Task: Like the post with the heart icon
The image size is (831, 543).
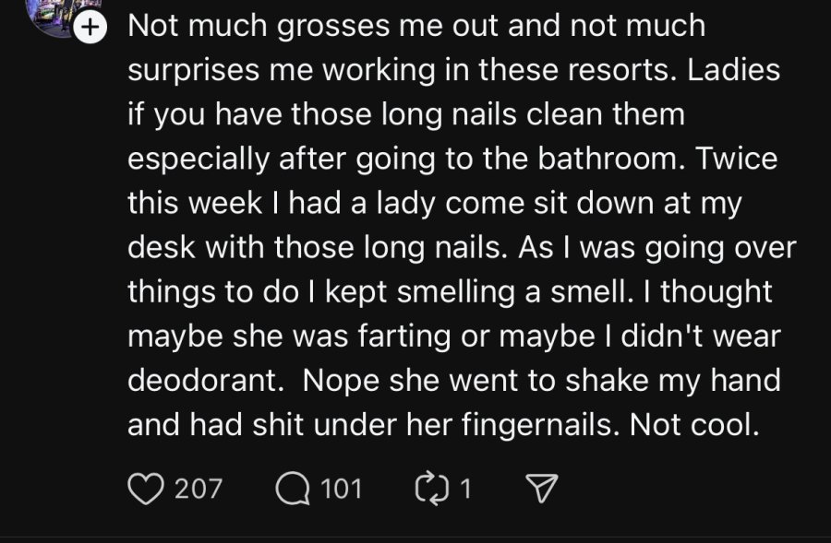Action: 146,489
